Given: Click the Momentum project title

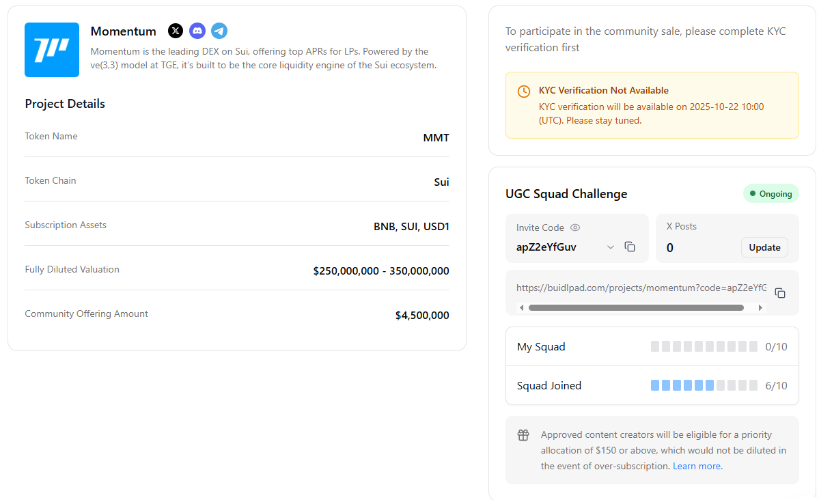Looking at the screenshot, I should (x=123, y=31).
